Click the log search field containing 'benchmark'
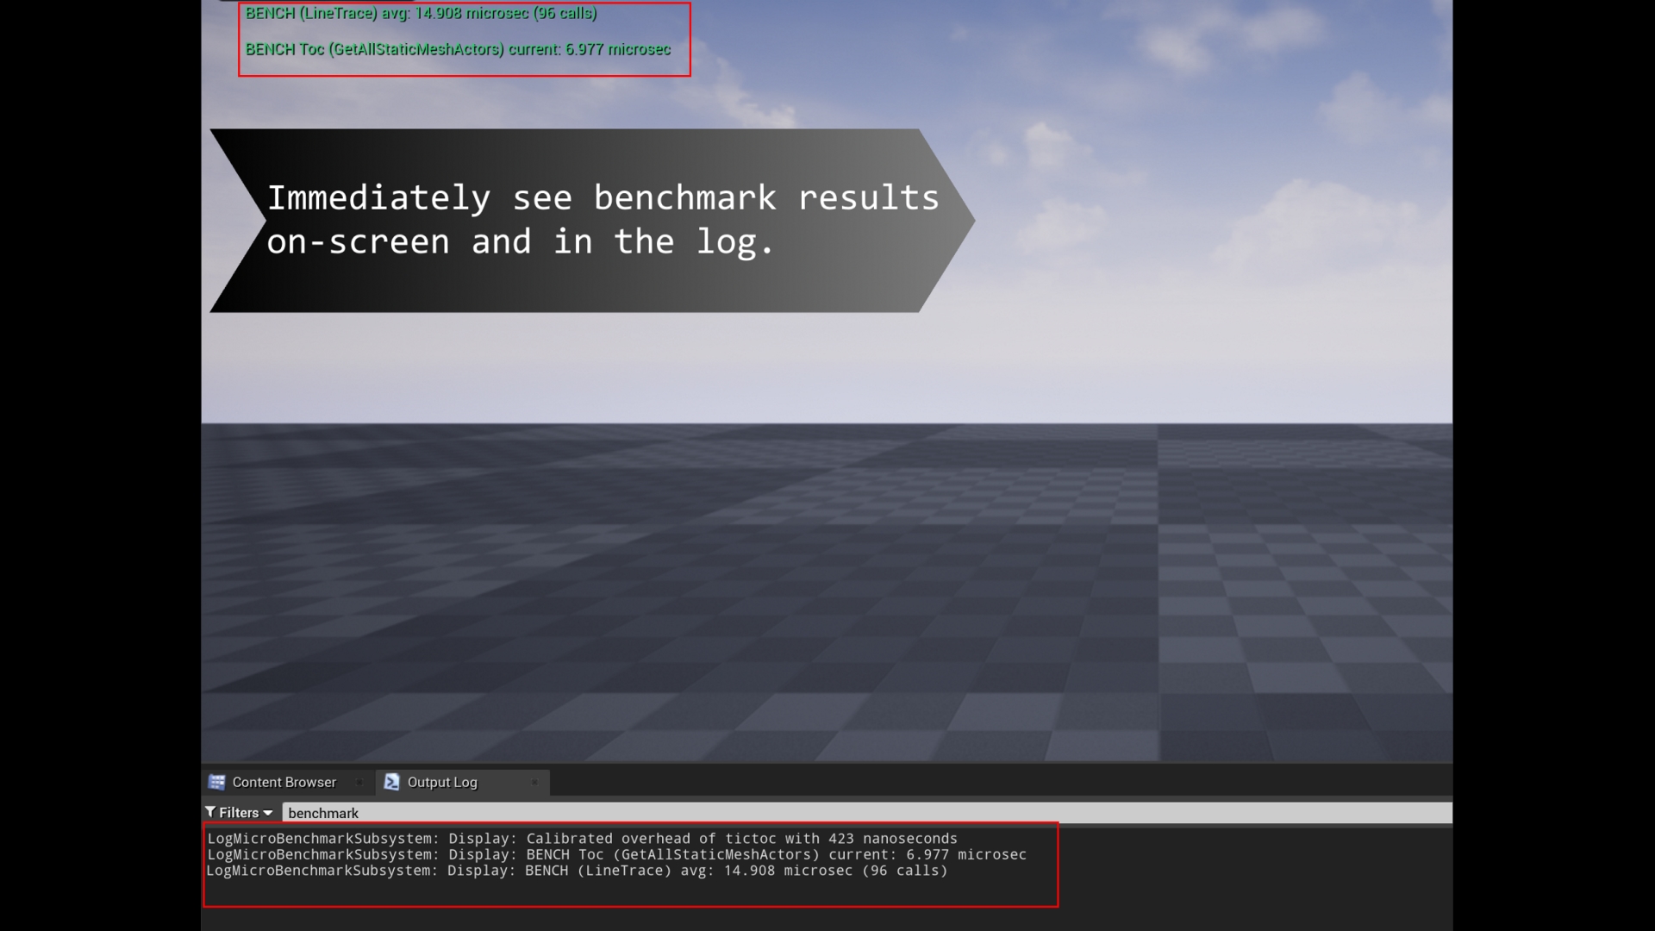Image resolution: width=1655 pixels, height=931 pixels. (x=866, y=813)
